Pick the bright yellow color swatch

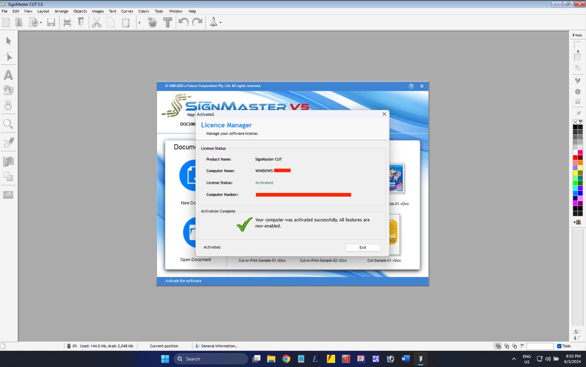coord(575,173)
